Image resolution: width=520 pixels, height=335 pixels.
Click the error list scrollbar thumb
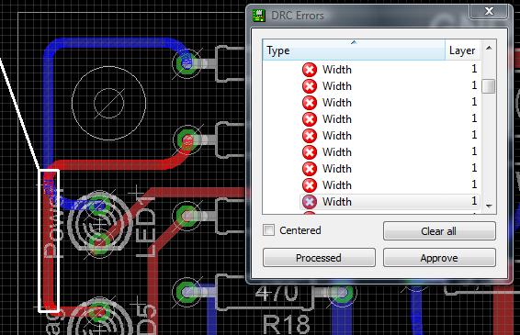(489, 86)
